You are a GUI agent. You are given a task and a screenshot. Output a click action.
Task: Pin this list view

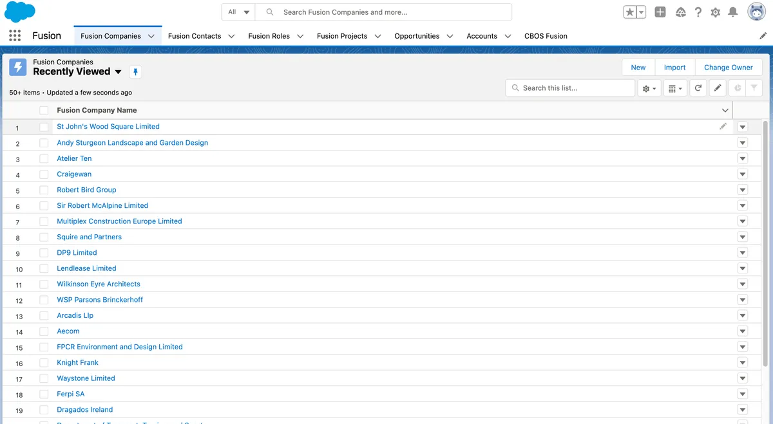[135, 72]
